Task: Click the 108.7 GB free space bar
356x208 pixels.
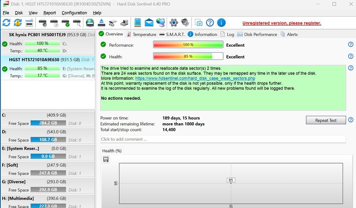Action: (x=48, y=140)
